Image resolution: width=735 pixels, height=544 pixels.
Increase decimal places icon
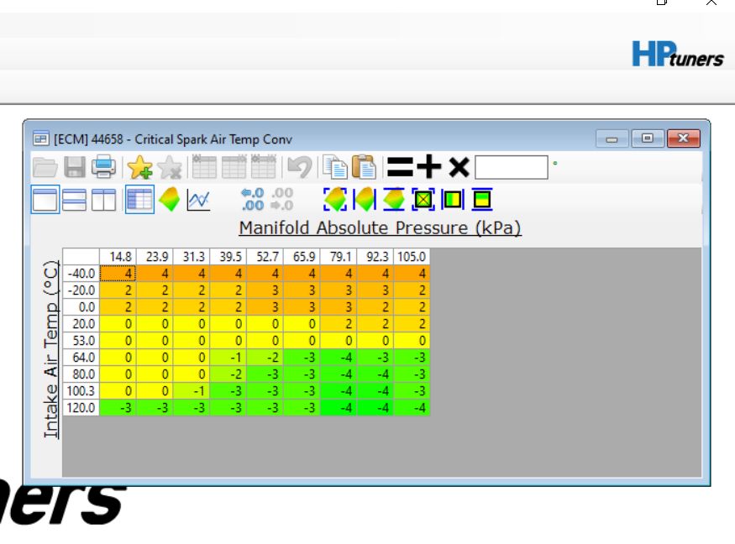pyautogui.click(x=252, y=200)
